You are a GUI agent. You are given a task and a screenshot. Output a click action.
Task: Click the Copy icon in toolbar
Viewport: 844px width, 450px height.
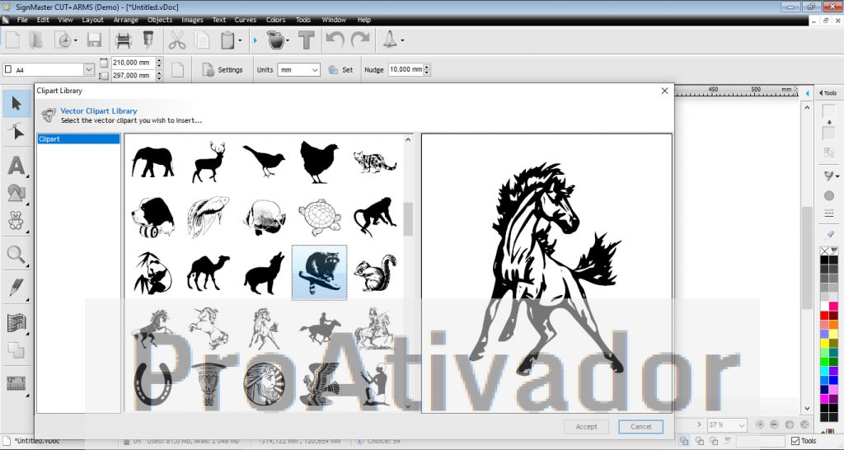coord(203,40)
